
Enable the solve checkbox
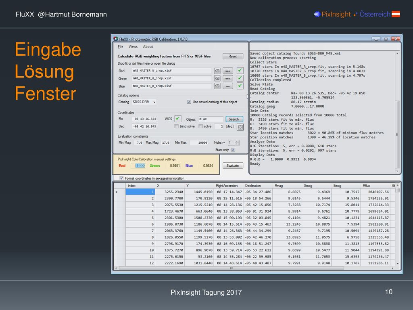click(200, 126)
